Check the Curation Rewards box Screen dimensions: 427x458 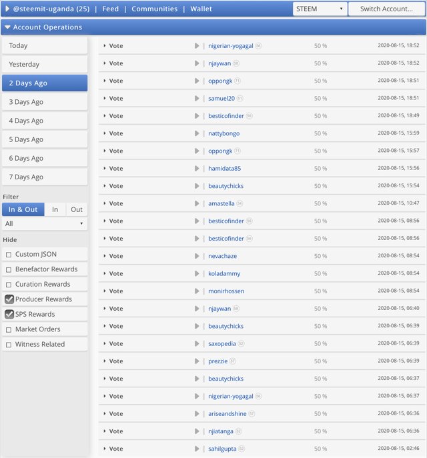pos(9,285)
